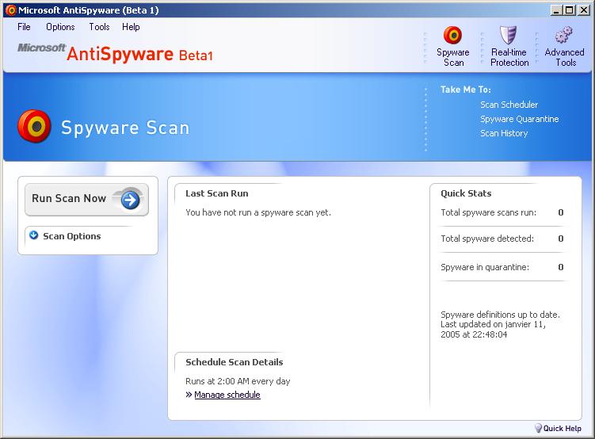595x439 pixels.
Task: Click 'Runs at 2:00 AM every day' text
Action: pyautogui.click(x=238, y=381)
